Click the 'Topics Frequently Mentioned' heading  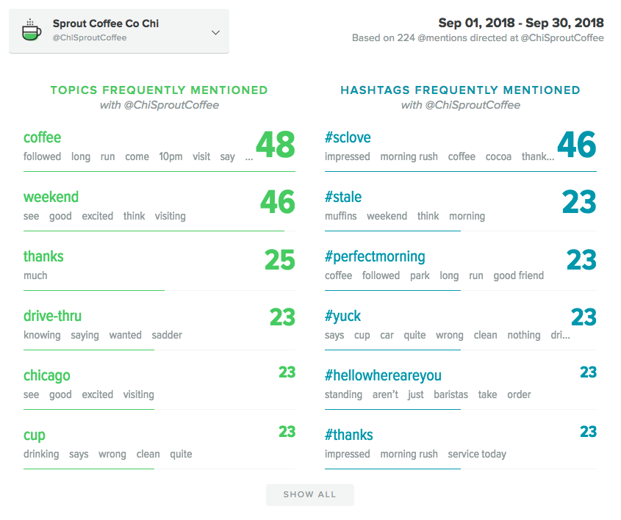click(159, 90)
